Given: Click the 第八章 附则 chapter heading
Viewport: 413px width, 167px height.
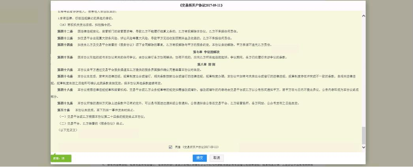Looking at the screenshot, I should click(206, 64).
